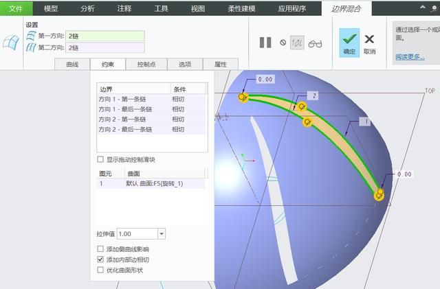440x289 pixels.
Task: Open the 属性 panel tab
Action: 221,65
